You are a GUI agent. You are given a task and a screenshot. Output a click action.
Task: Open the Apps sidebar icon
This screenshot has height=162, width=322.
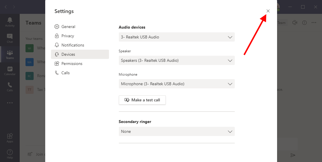[10, 137]
